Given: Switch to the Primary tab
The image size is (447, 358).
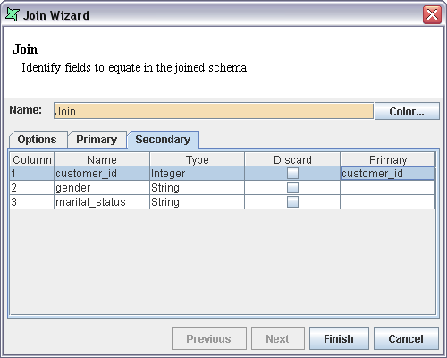Looking at the screenshot, I should point(97,140).
